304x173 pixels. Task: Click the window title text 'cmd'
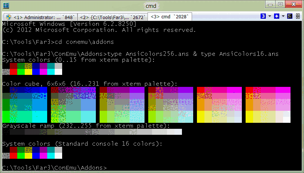point(151,6)
